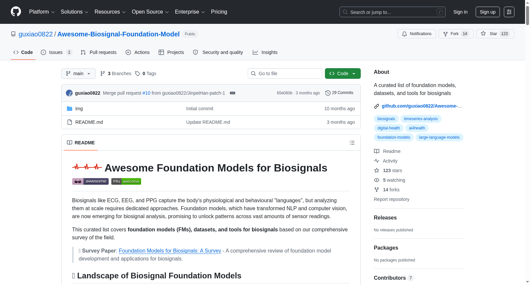Click the PRs welcome badge
530x285 pixels.
(126, 181)
